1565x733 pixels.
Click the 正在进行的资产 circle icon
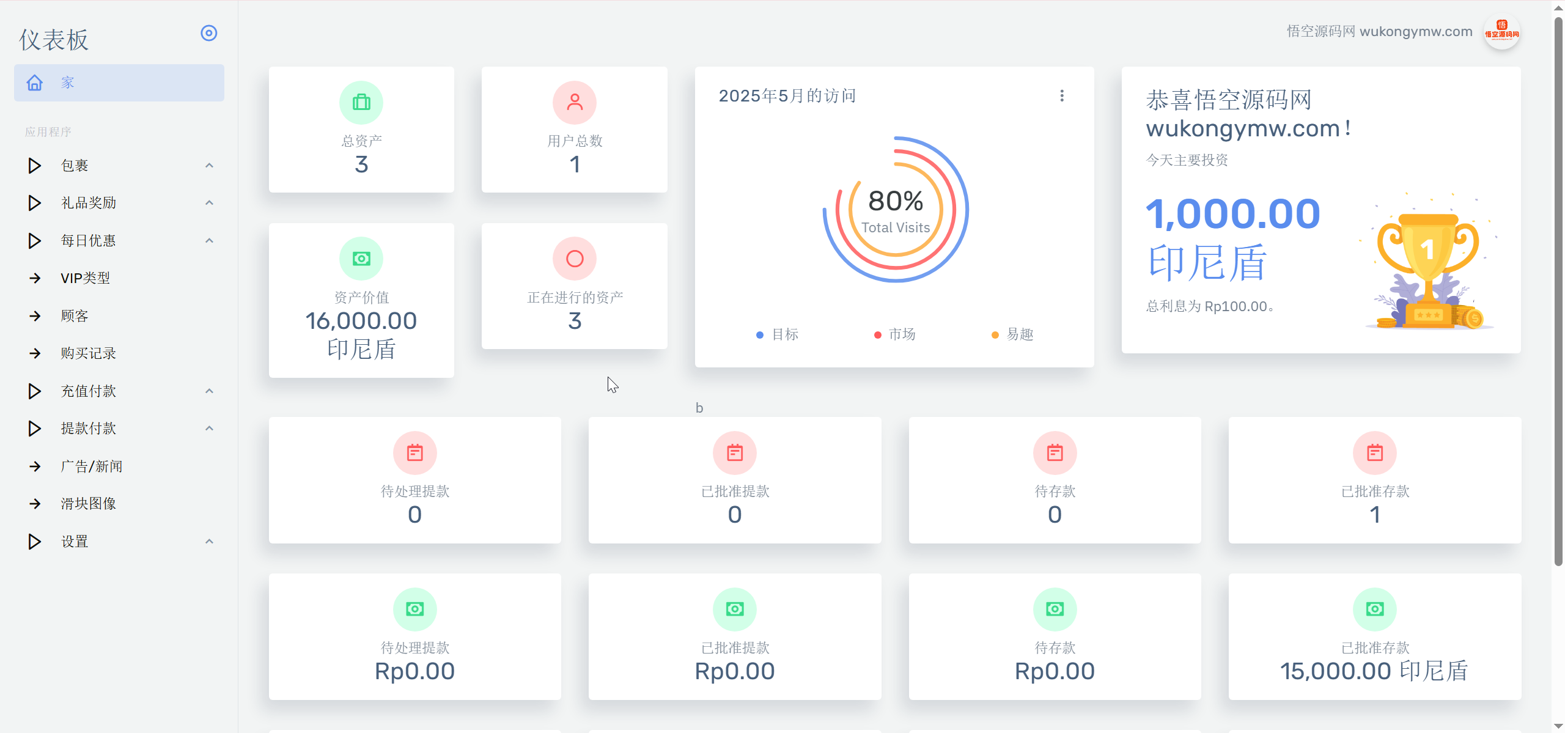[x=575, y=259]
